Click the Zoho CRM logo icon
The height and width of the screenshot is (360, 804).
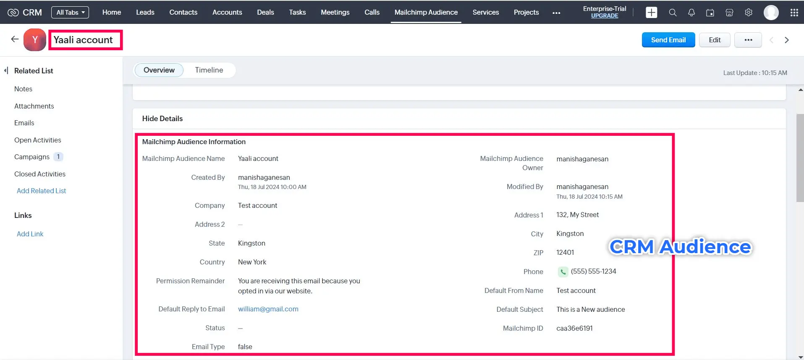point(13,13)
